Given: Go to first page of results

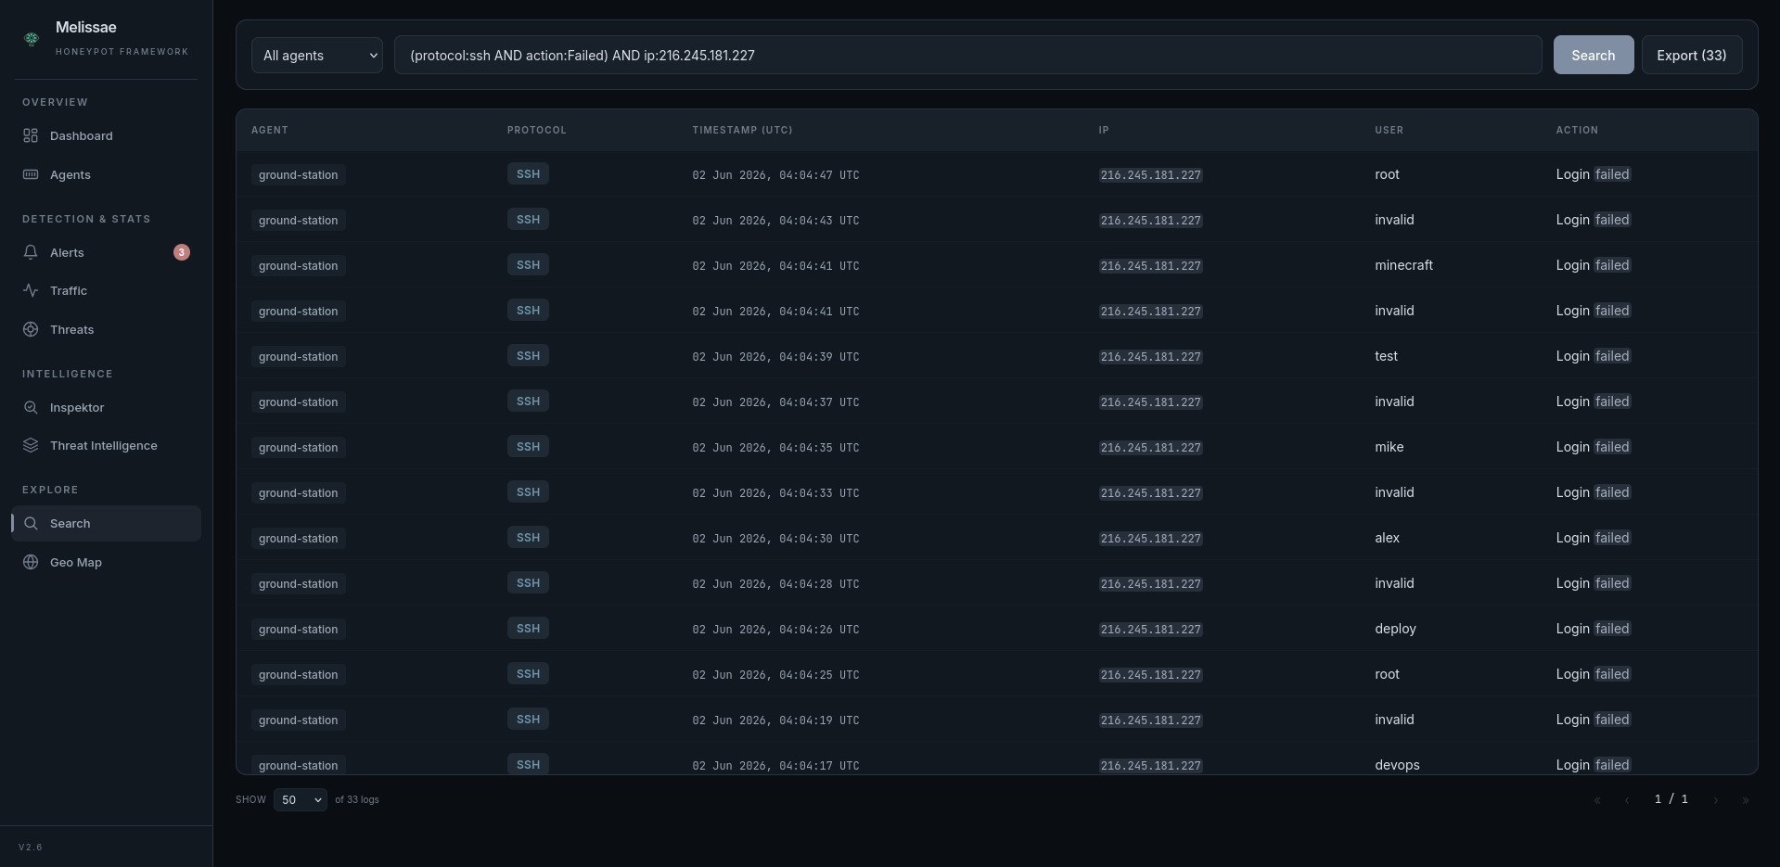Looking at the screenshot, I should (1597, 799).
